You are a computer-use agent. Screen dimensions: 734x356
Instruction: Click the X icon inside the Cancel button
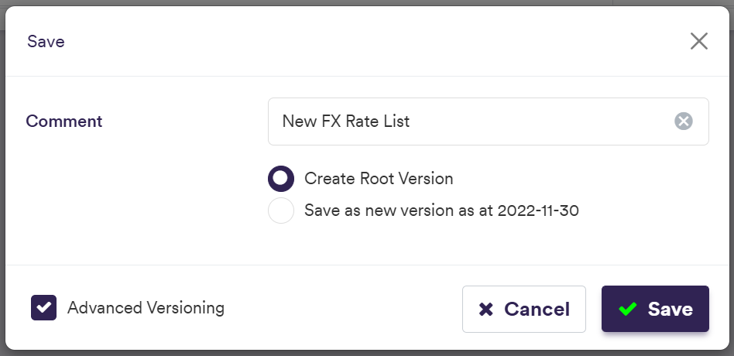(x=486, y=310)
